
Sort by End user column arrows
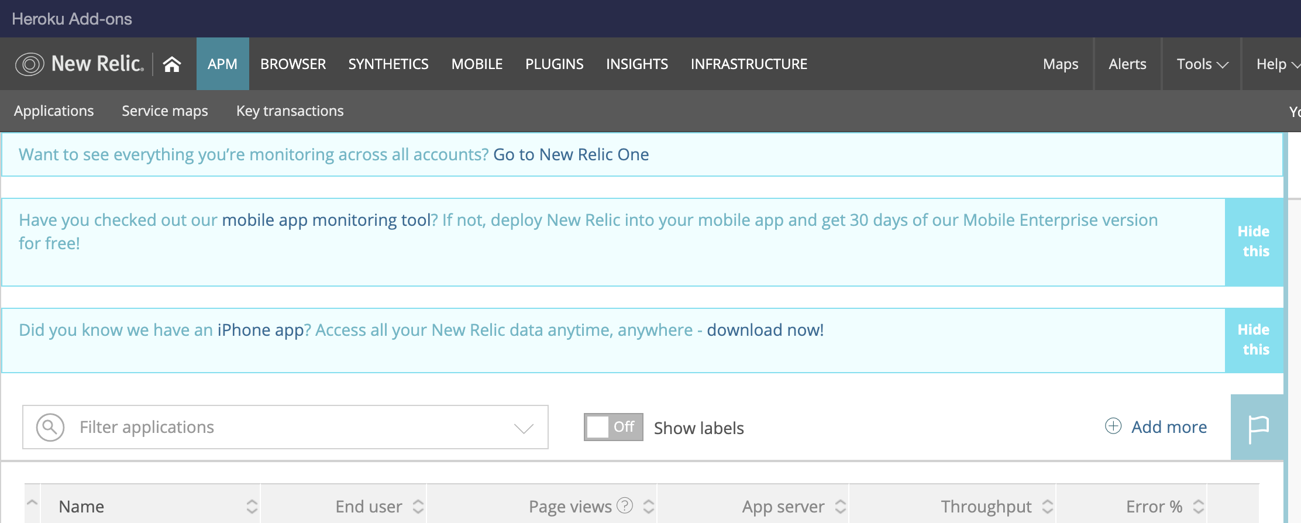(418, 507)
